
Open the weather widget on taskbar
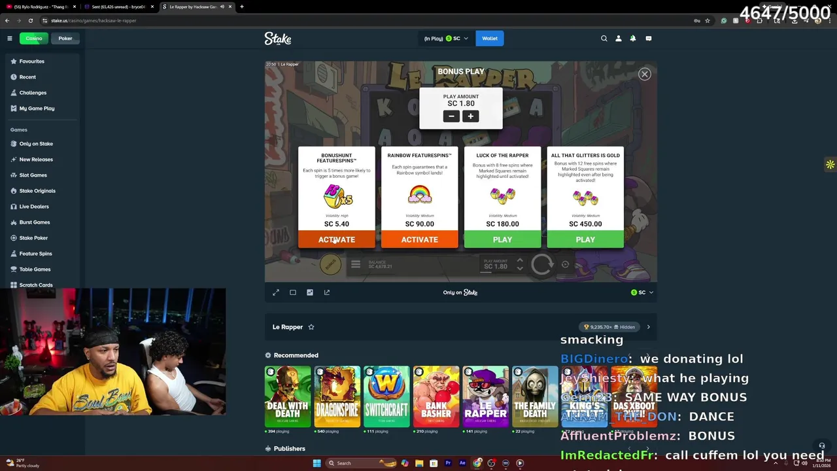[x=21, y=463]
